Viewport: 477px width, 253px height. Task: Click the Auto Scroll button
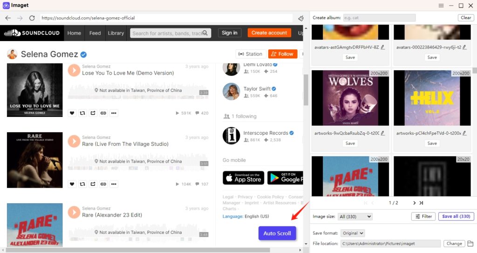(x=277, y=233)
